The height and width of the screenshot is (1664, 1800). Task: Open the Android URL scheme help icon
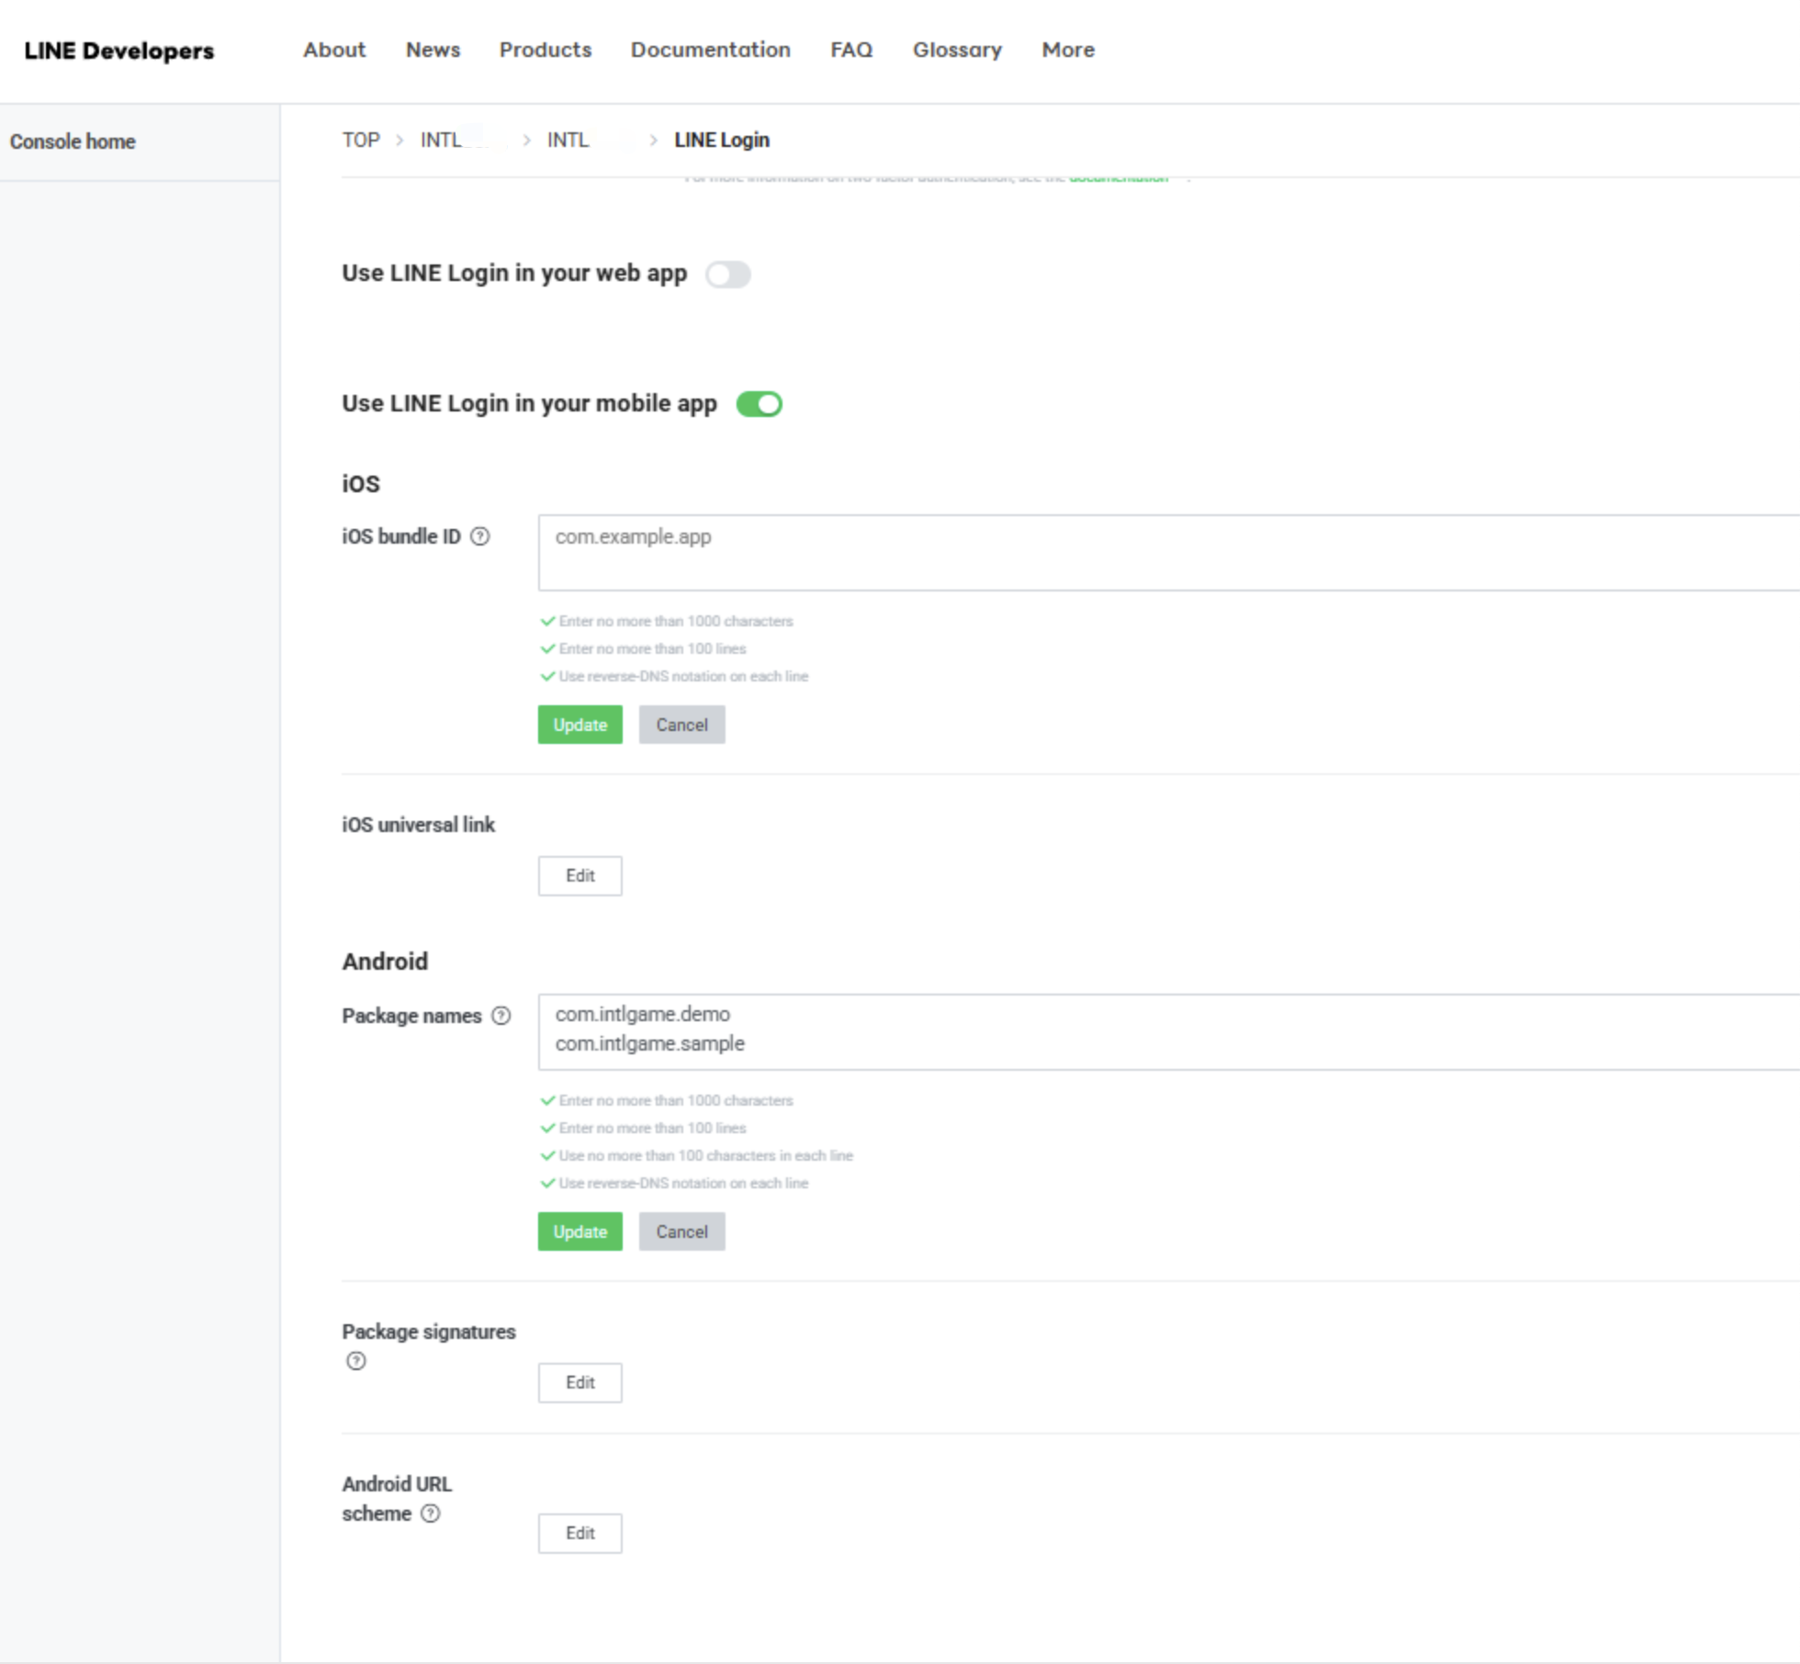[431, 1513]
